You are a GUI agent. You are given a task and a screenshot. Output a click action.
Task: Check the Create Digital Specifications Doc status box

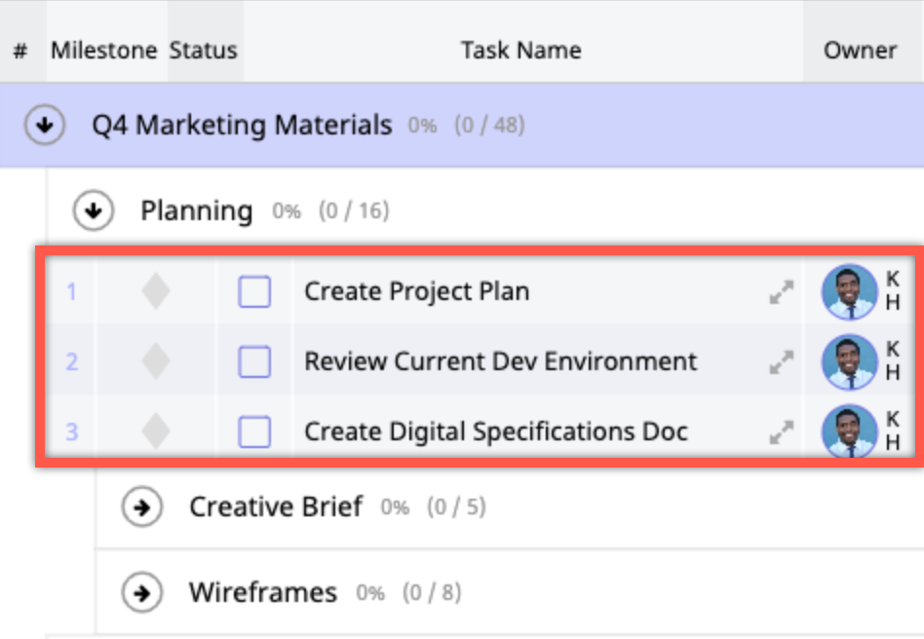click(x=254, y=432)
